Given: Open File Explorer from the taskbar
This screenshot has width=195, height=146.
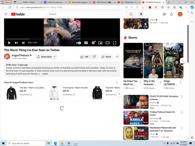Looking at the screenshot, I should pyautogui.click(x=62, y=143).
